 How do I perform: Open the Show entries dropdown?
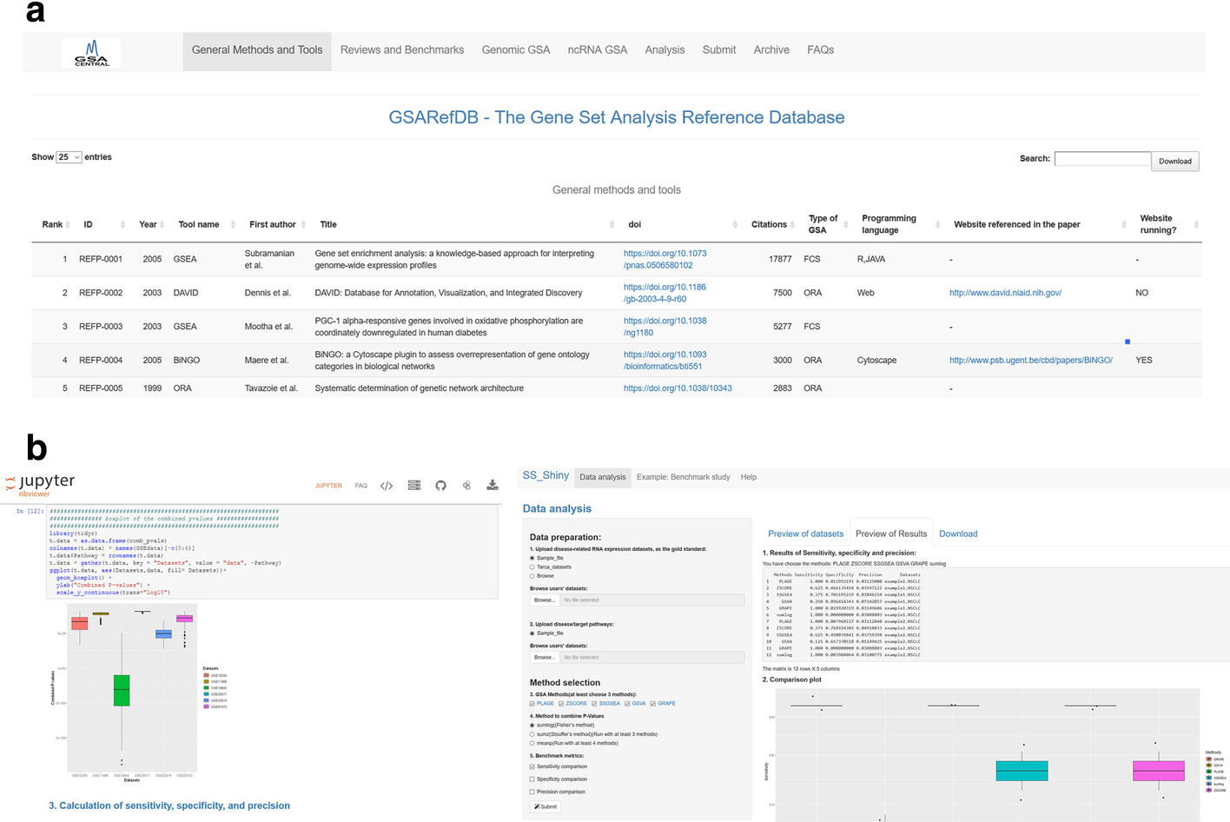pyautogui.click(x=69, y=157)
